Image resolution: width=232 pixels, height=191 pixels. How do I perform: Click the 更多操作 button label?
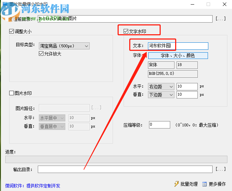[x=217, y=184]
